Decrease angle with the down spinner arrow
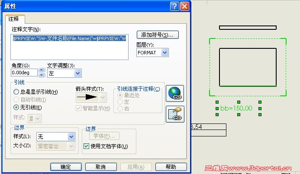 [42, 75]
